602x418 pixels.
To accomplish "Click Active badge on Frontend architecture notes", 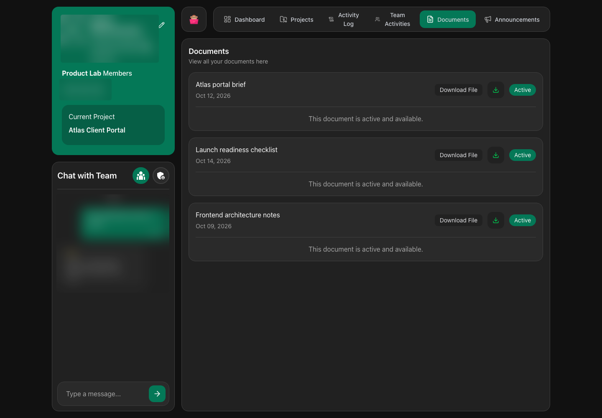I will tap(523, 220).
